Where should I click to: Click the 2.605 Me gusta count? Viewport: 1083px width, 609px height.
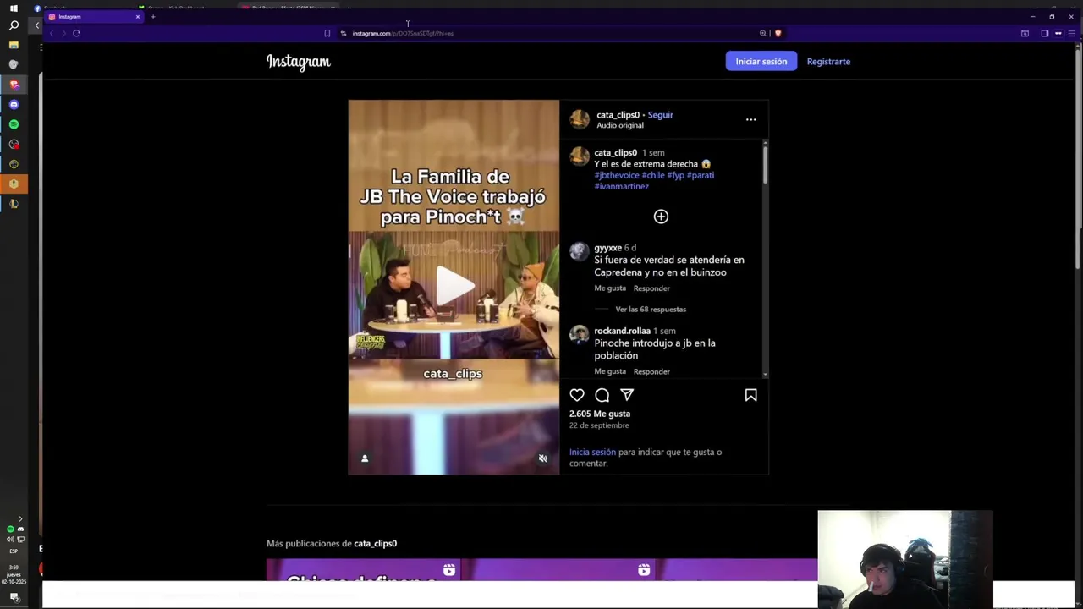tap(600, 414)
